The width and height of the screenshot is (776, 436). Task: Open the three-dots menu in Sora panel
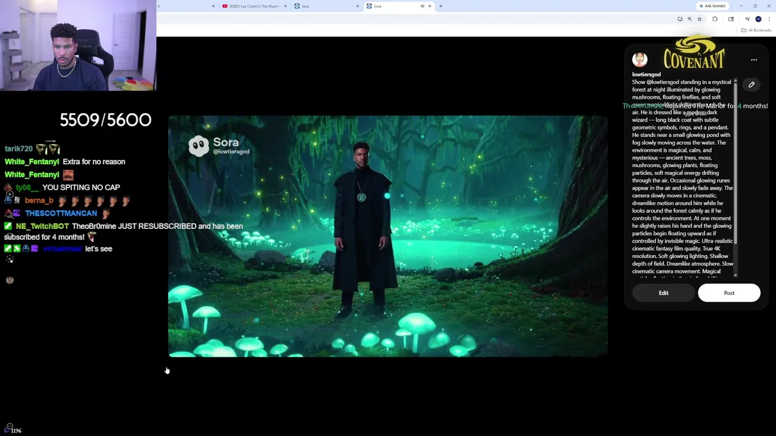click(754, 60)
